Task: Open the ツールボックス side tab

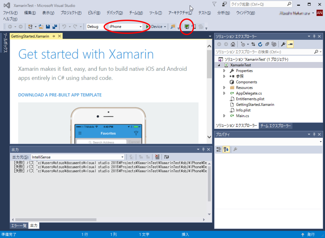Action: (x=5, y=43)
